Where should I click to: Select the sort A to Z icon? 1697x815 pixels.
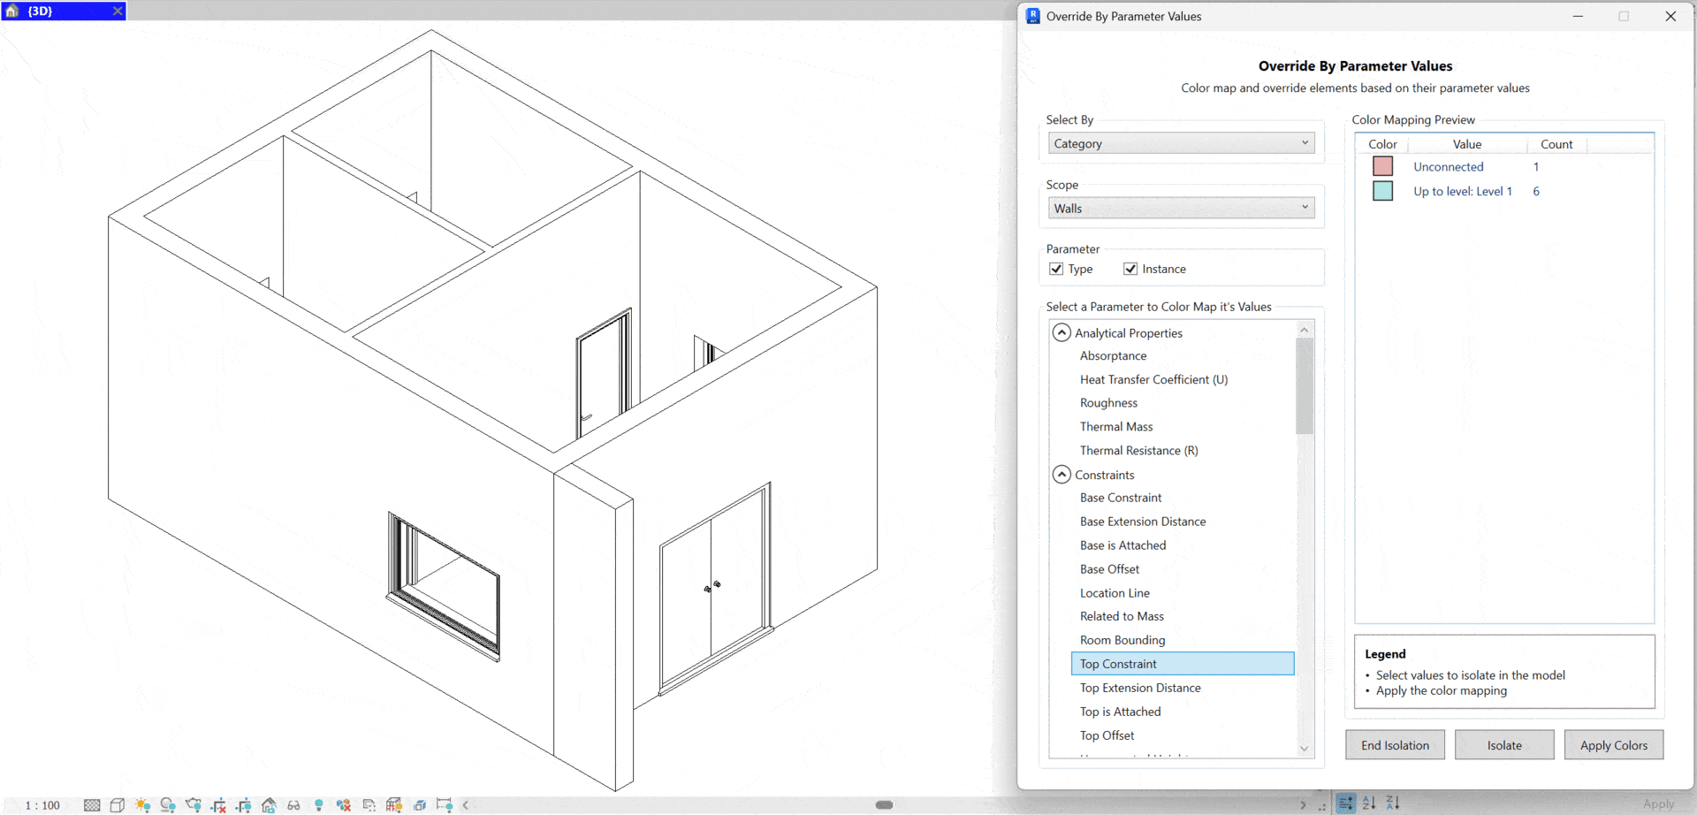tap(1368, 804)
